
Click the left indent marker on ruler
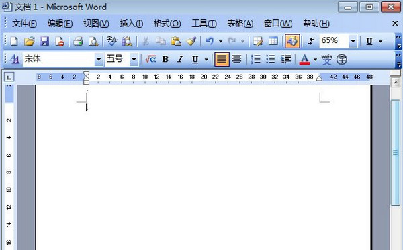pyautogui.click(x=87, y=82)
